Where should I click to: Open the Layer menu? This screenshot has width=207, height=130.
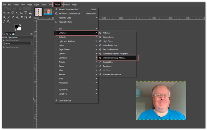37,4
